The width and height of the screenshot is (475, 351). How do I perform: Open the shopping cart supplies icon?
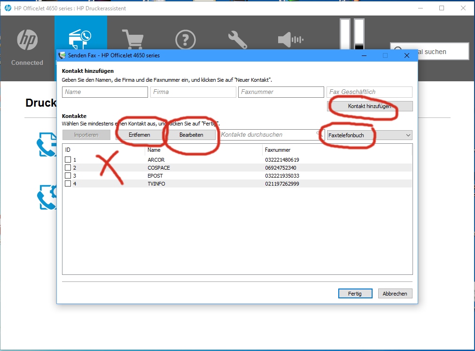[133, 39]
